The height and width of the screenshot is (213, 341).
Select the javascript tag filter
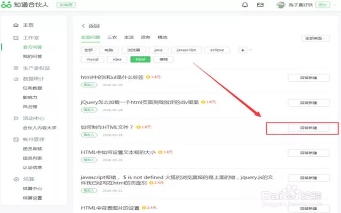186,50
